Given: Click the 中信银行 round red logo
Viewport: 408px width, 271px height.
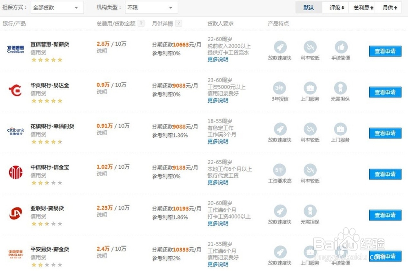Looking at the screenshot, I should point(16,172).
